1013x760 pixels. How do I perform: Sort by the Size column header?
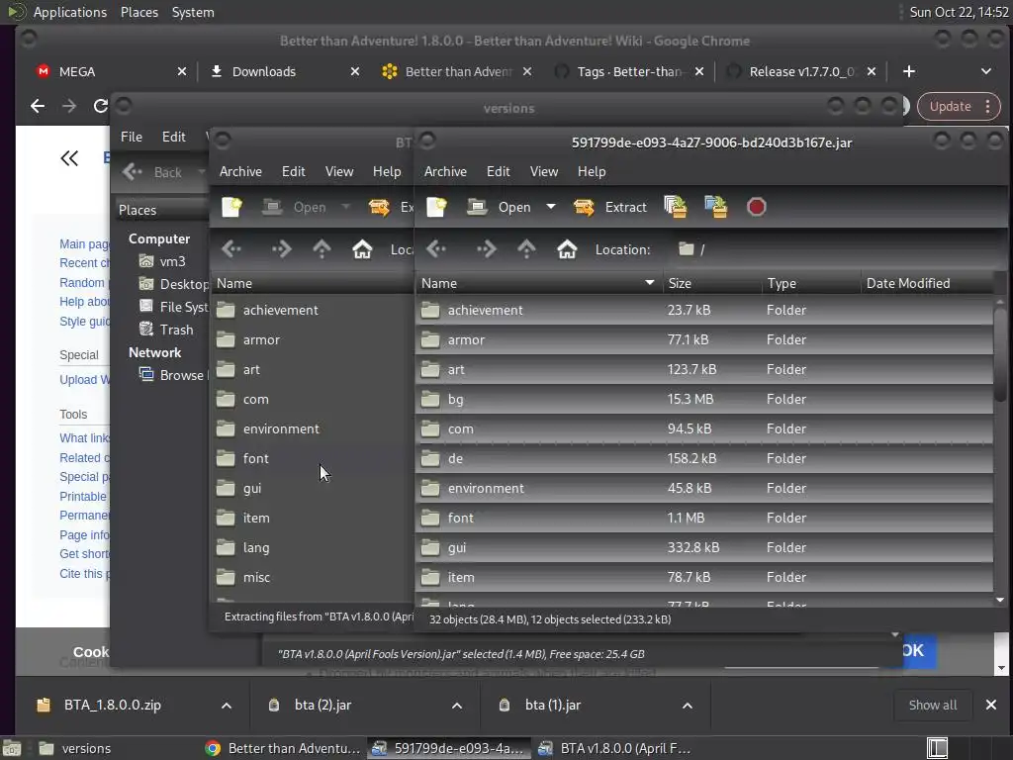(712, 283)
